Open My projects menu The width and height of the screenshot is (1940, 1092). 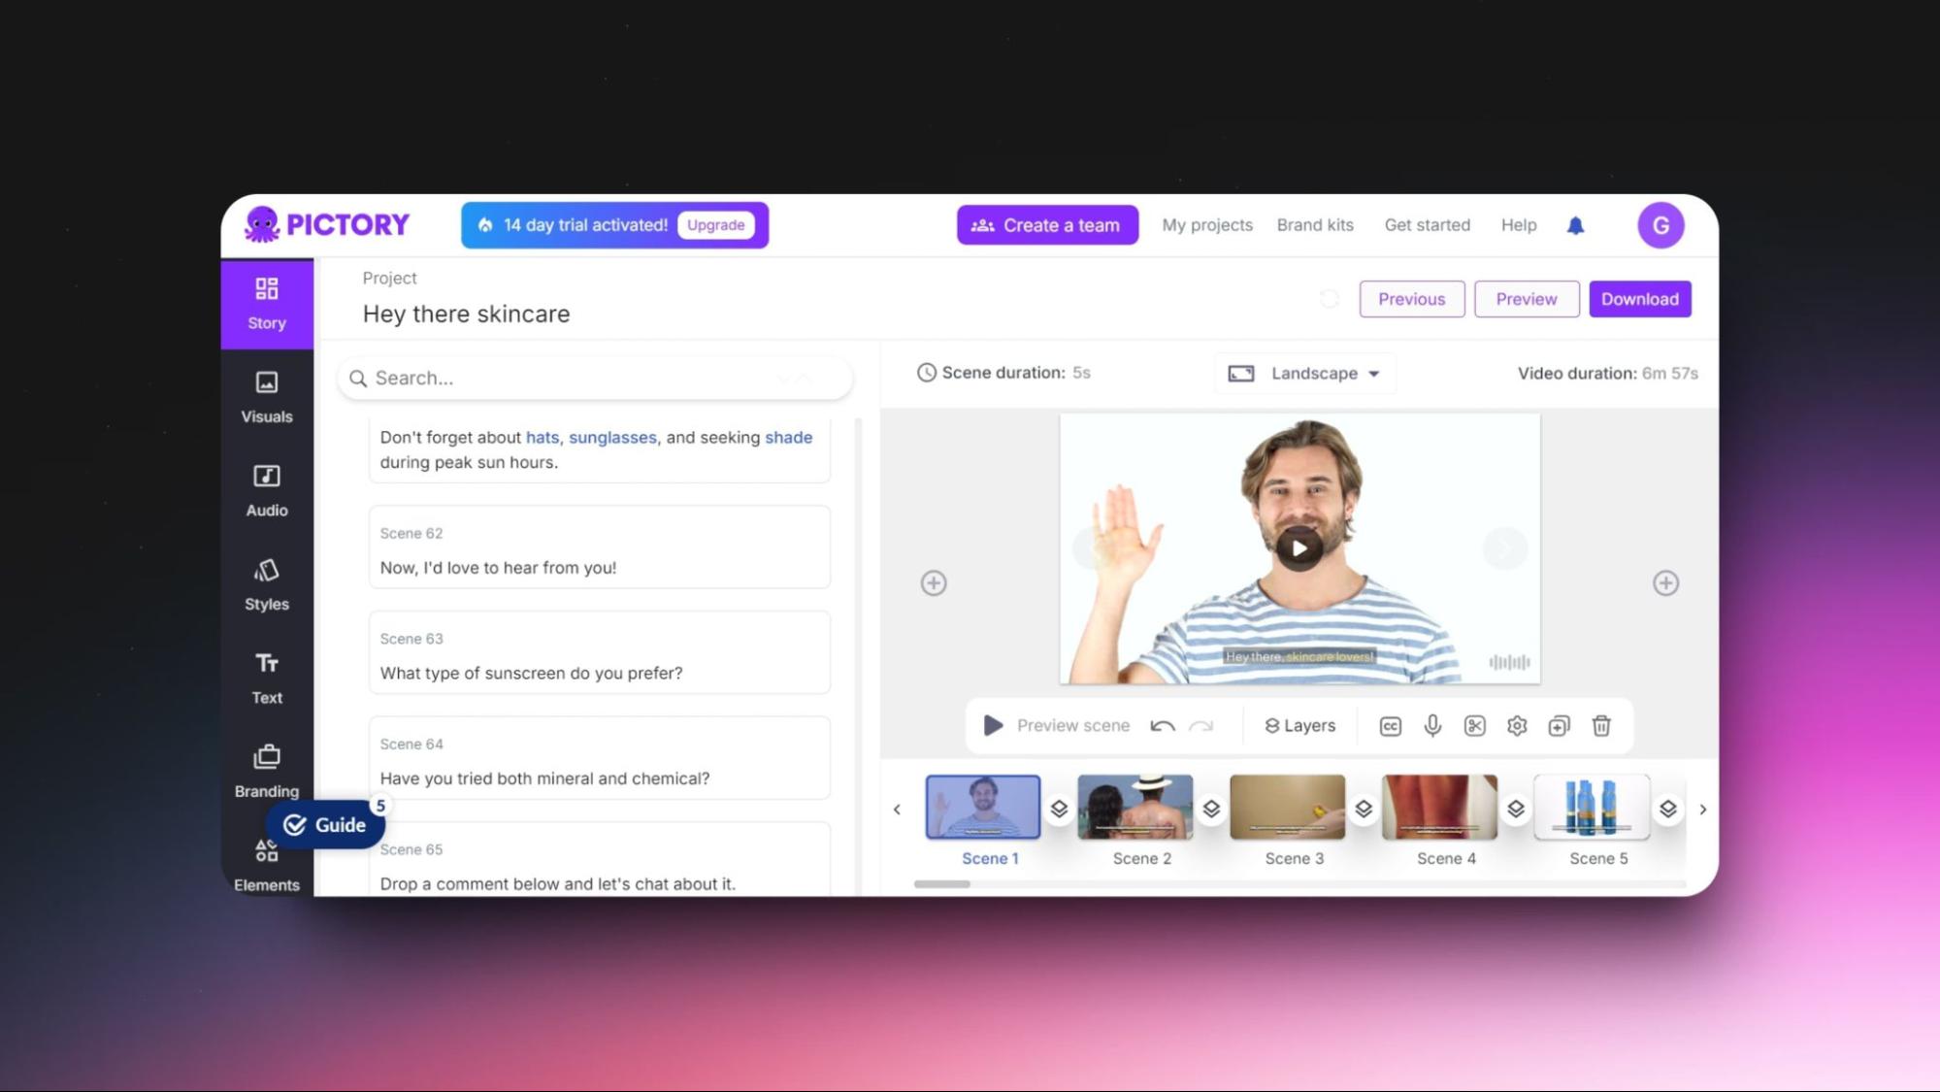pos(1206,224)
